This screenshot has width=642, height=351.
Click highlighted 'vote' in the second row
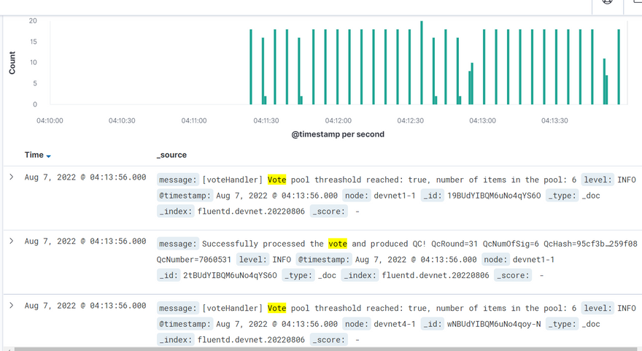pyautogui.click(x=337, y=244)
